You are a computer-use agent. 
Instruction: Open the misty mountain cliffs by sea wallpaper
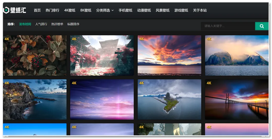(x=237, y=55)
